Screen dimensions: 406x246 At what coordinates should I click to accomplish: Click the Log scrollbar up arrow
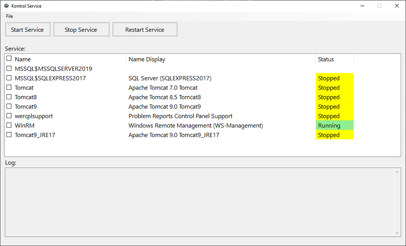click(x=397, y=172)
